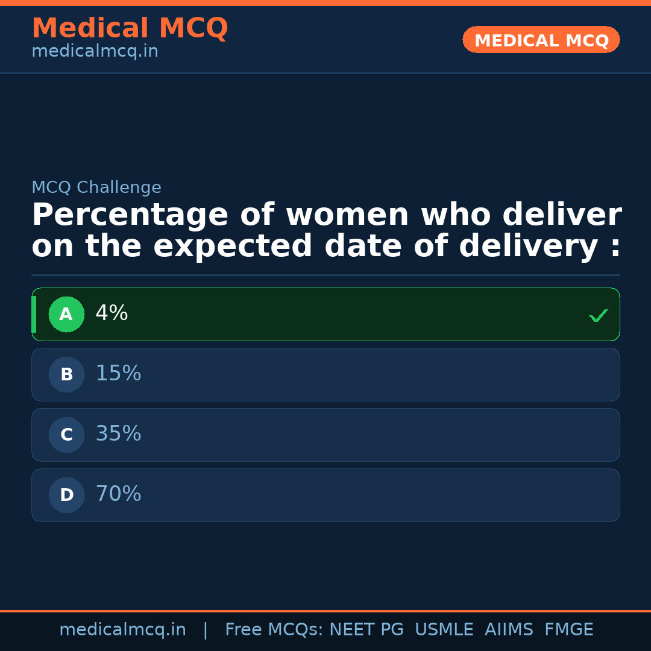Open the Medical MCQ header title

click(x=130, y=28)
